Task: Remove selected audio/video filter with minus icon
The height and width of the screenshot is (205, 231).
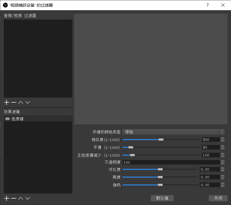Action: pos(14,102)
